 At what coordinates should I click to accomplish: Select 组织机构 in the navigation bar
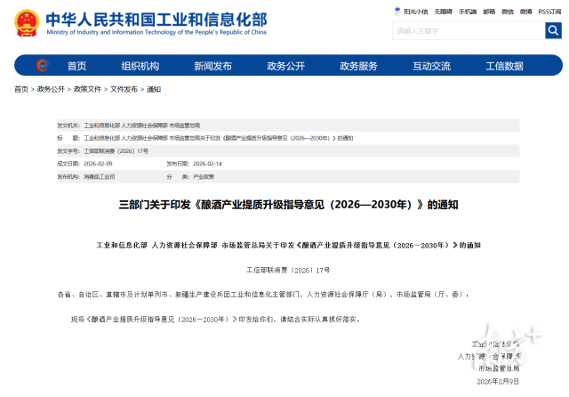140,66
